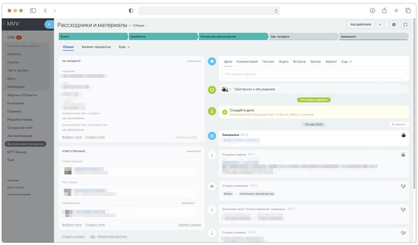Image resolution: width=418 pixels, height=245 pixels.
Task: Open the РАСШИРЕНИЯ dropdown arrow
Action: [x=380, y=24]
